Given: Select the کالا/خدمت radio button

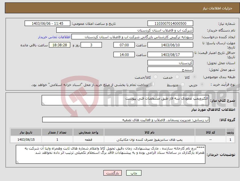Looking at the screenshot, I should tap(155, 77).
